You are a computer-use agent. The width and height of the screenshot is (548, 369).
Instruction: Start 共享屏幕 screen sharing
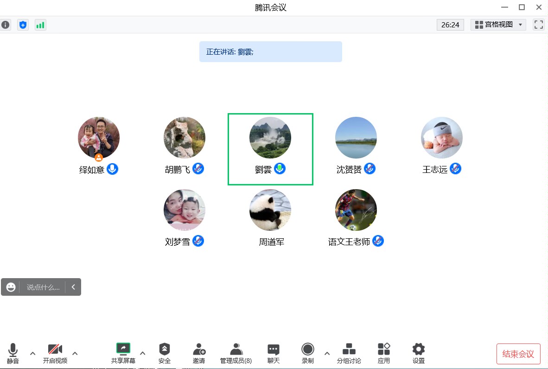tap(123, 354)
